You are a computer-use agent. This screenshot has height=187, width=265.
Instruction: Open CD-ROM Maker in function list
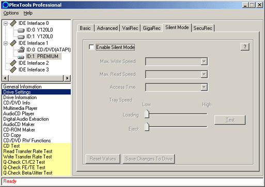[36, 130]
